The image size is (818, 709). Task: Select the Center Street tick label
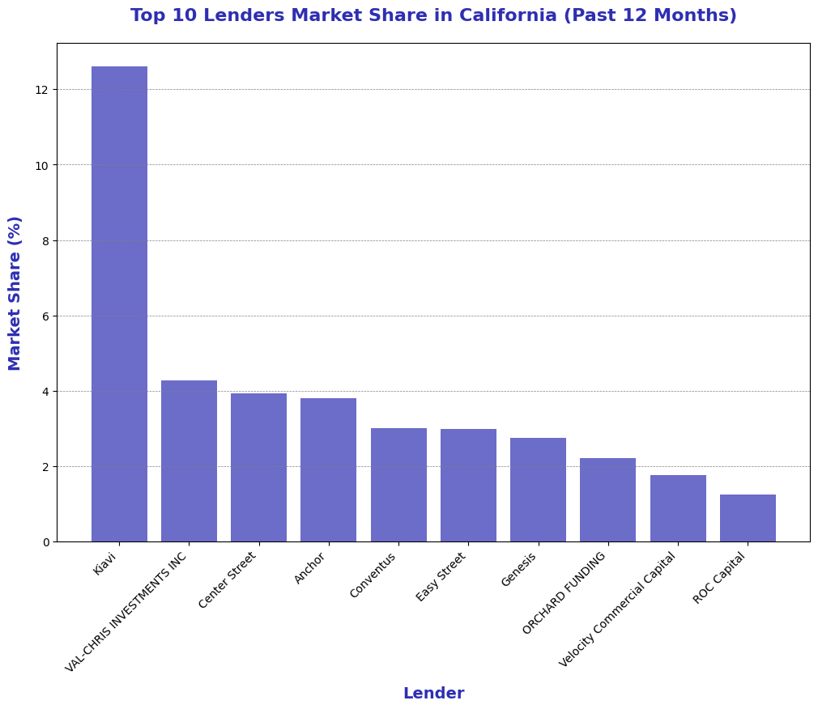click(x=228, y=581)
